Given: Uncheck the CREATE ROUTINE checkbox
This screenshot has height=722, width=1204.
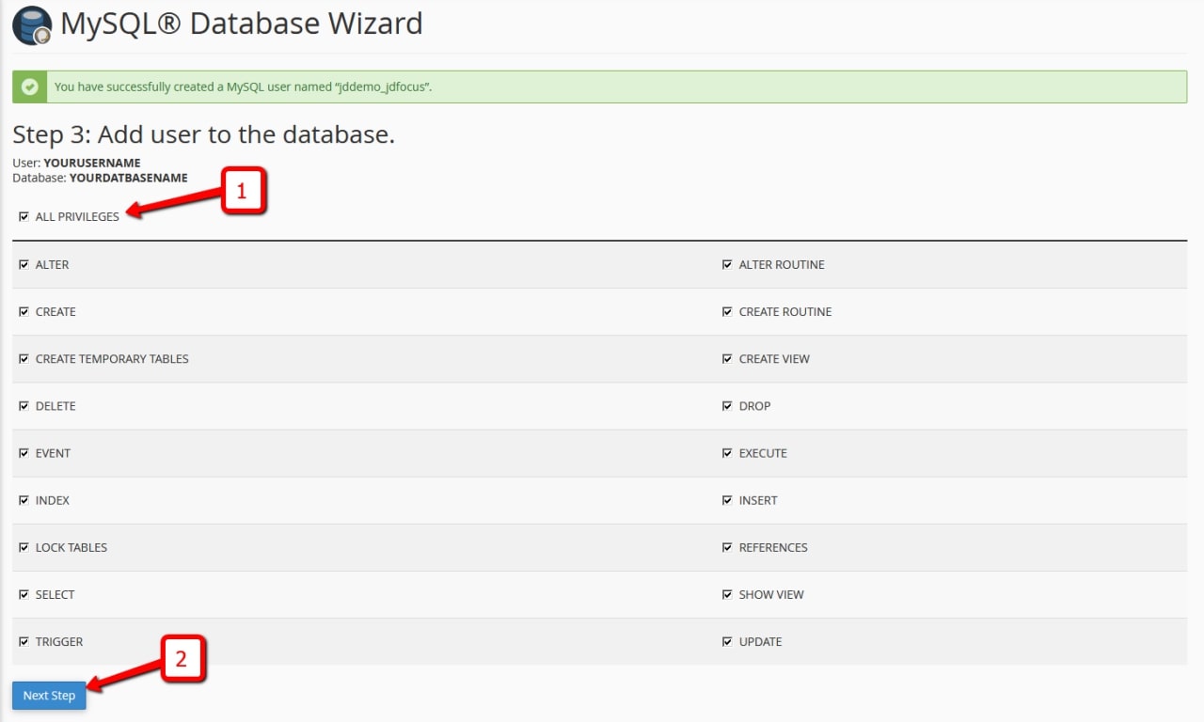Looking at the screenshot, I should [x=727, y=311].
